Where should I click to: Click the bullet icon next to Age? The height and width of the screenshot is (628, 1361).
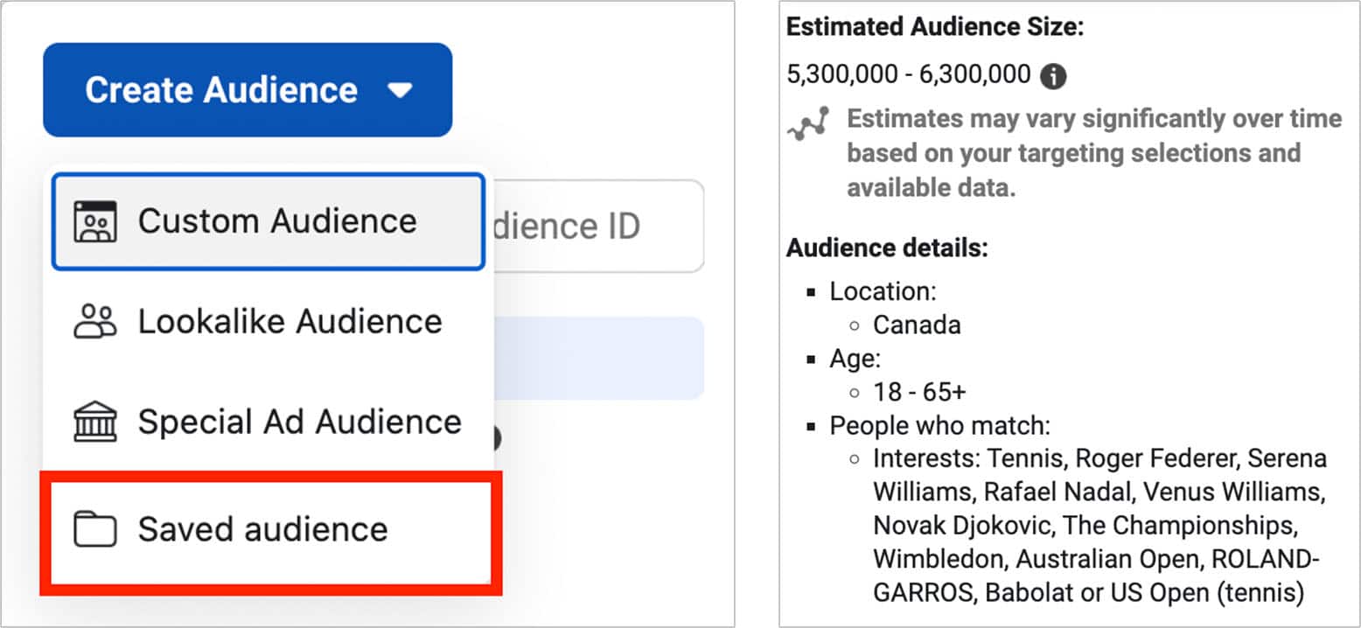click(x=813, y=360)
